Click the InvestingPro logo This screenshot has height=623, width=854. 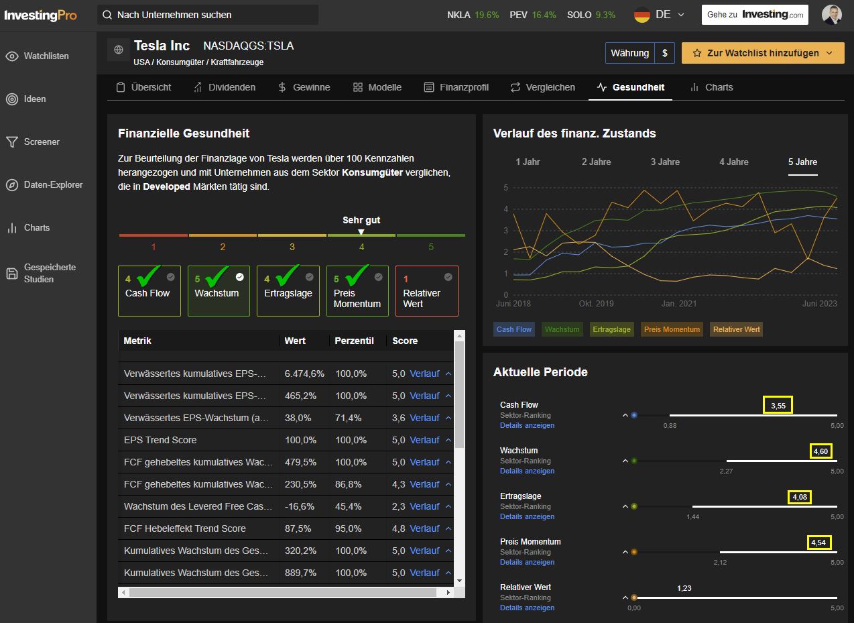41,15
